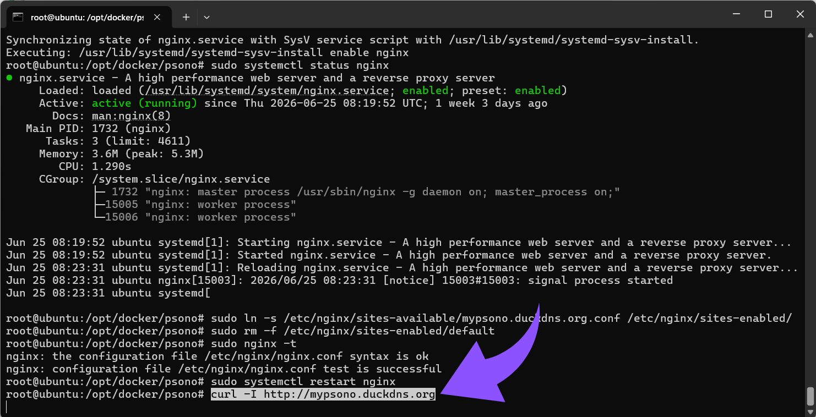Click the 'Started nginx.service' log line
This screenshot has width=816, height=417.
pos(389,255)
